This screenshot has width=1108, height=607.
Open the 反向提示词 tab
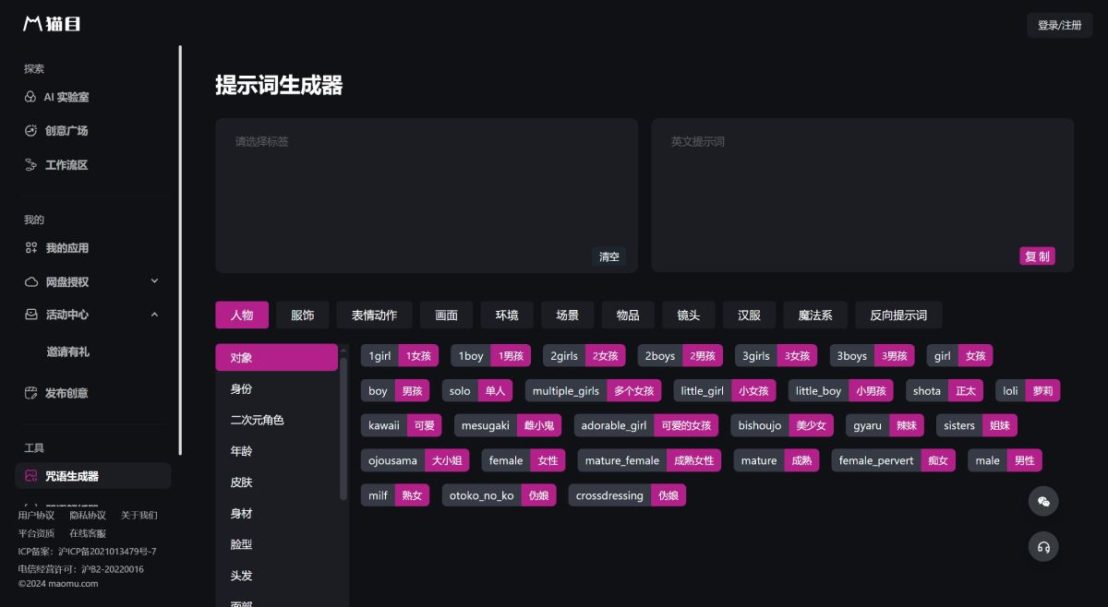[897, 315]
